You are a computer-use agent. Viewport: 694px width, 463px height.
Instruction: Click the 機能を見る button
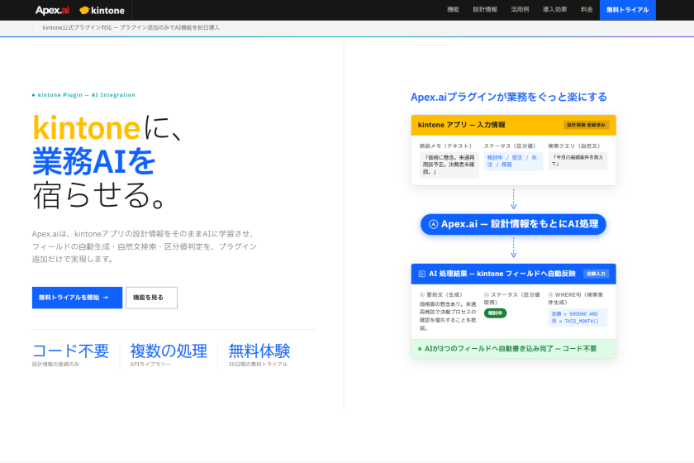click(151, 298)
